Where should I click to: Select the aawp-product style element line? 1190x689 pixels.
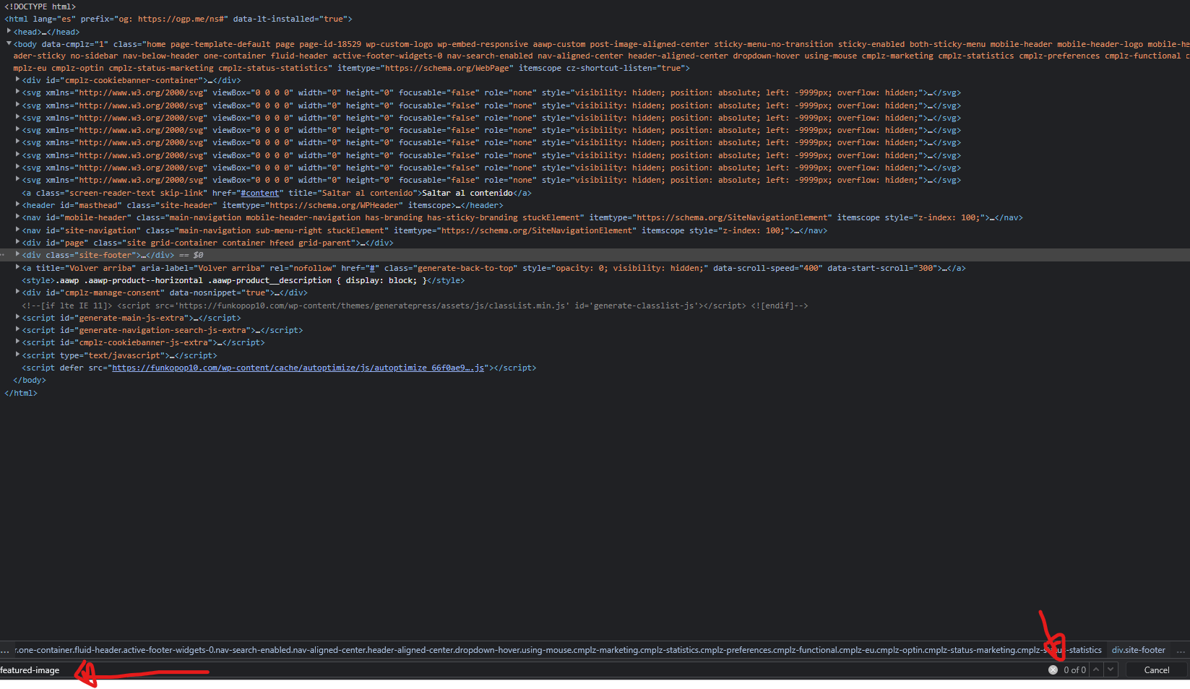pos(243,280)
